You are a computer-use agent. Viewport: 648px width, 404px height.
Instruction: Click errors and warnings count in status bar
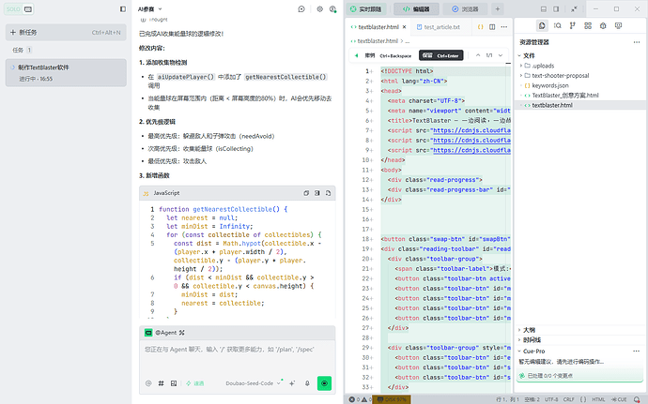(361, 399)
